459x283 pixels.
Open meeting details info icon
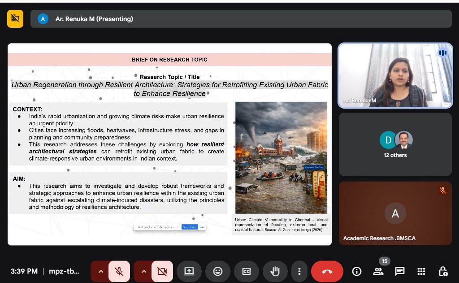357,271
